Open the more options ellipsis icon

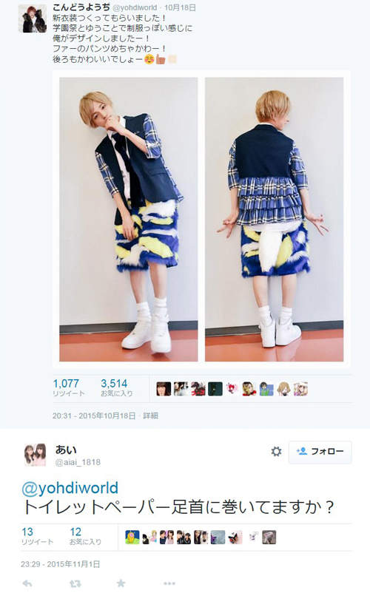coord(169,583)
